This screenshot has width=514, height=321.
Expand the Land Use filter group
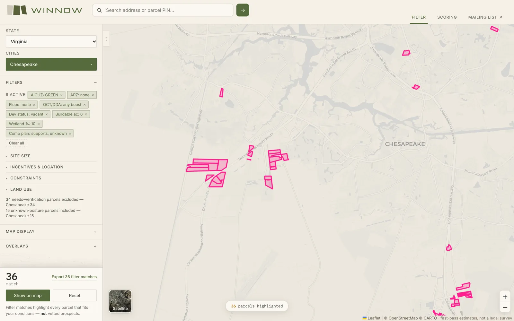click(x=51, y=189)
